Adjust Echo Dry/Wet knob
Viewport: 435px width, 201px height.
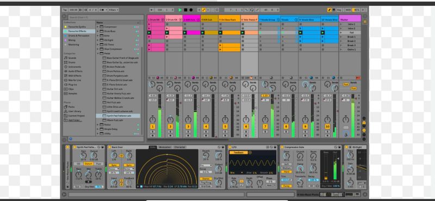[x=219, y=183]
